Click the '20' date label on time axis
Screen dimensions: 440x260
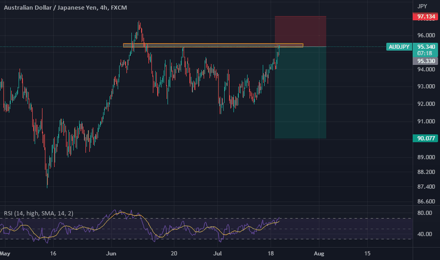tap(174, 253)
